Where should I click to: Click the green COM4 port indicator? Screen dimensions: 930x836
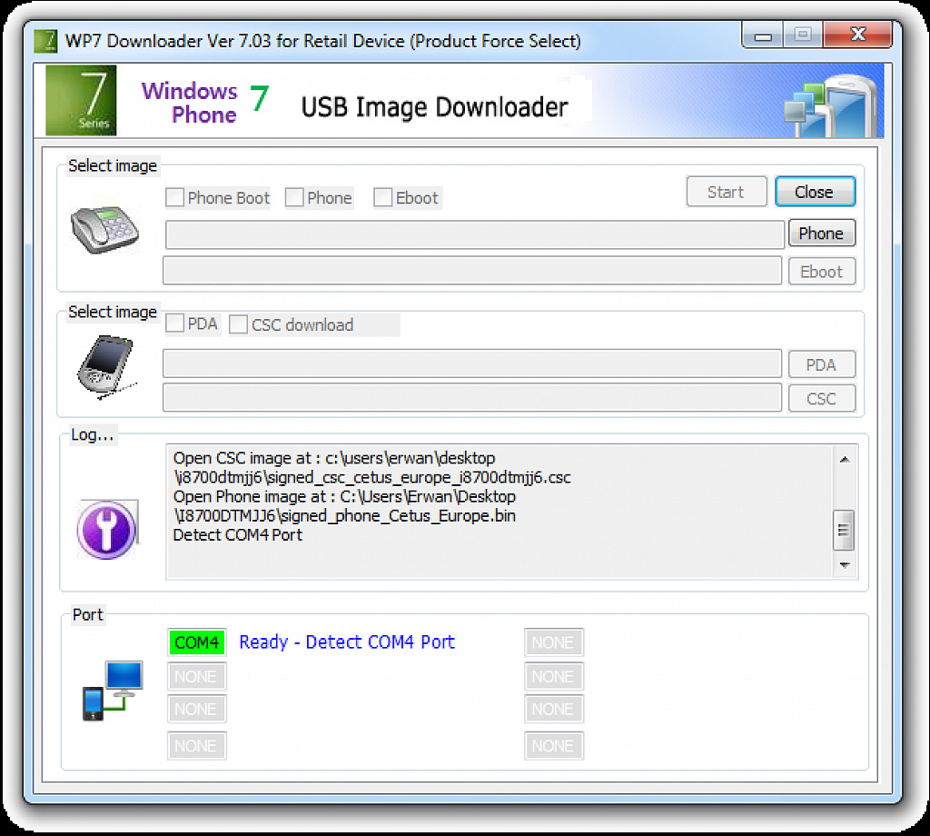(197, 642)
